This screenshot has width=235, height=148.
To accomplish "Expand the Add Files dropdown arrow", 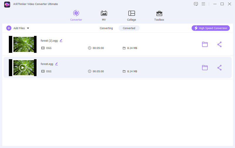I will [28, 28].
